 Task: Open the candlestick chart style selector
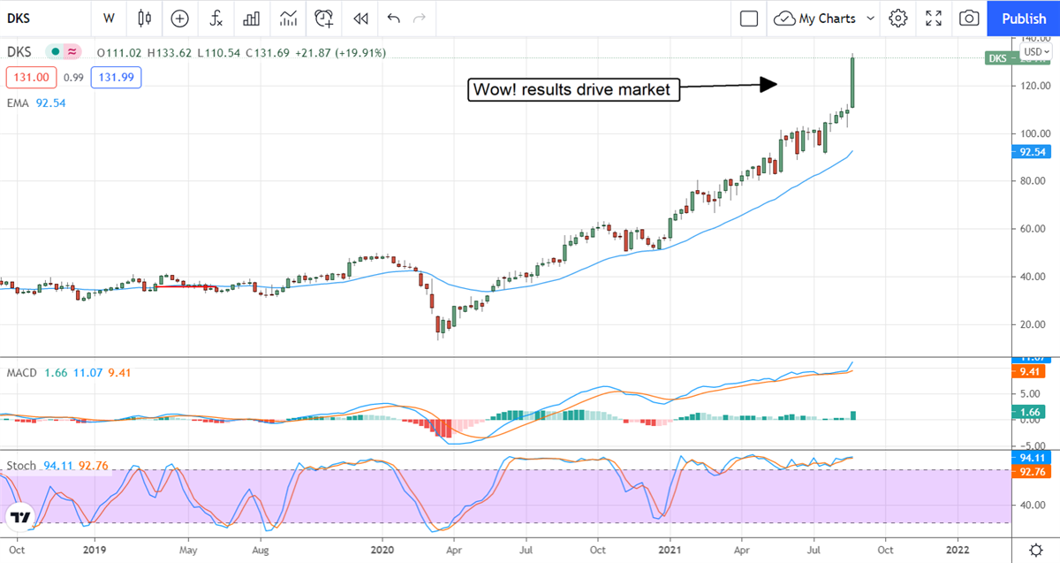145,18
